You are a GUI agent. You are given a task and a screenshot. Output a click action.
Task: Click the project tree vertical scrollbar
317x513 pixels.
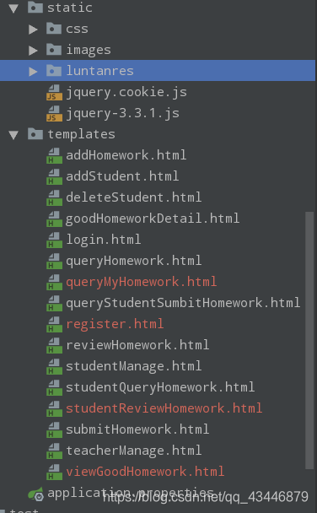point(309,340)
